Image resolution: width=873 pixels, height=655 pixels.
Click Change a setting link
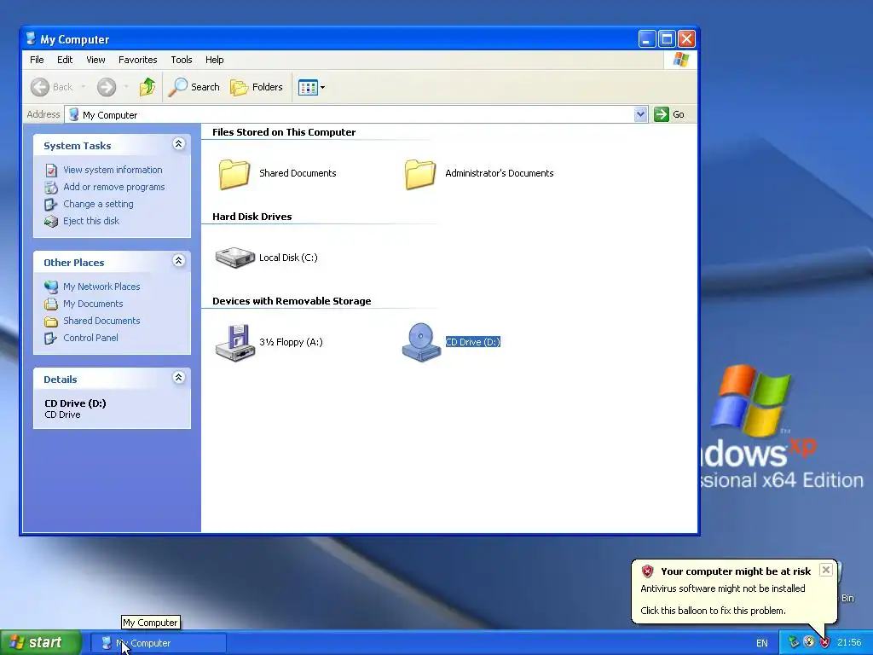point(98,204)
